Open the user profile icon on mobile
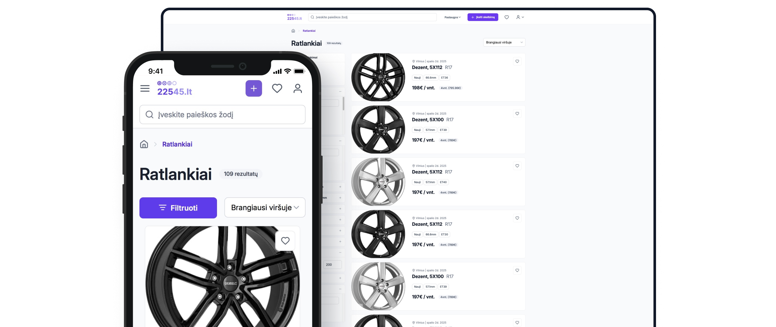776x327 pixels. click(297, 88)
